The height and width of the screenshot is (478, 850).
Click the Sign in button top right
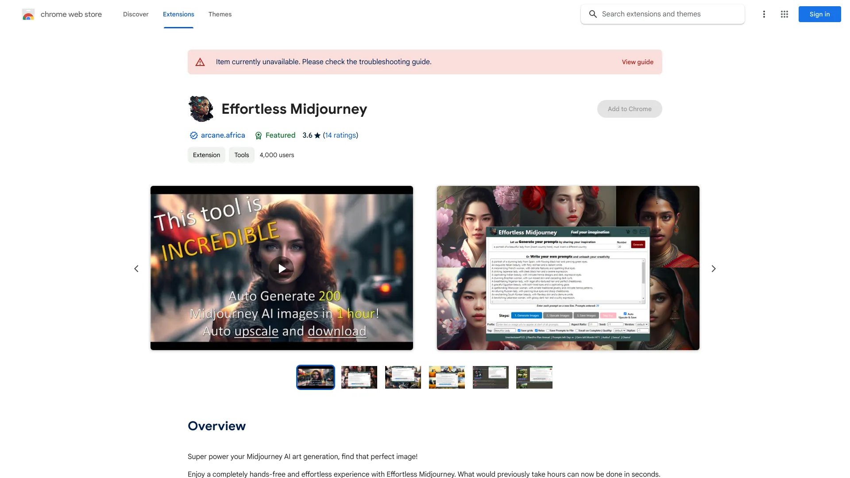pyautogui.click(x=819, y=14)
